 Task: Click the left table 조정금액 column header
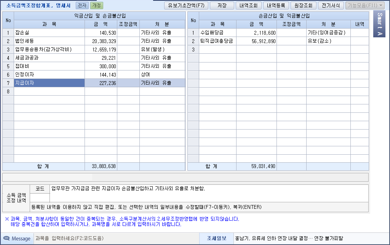pyautogui.click(x=128, y=24)
